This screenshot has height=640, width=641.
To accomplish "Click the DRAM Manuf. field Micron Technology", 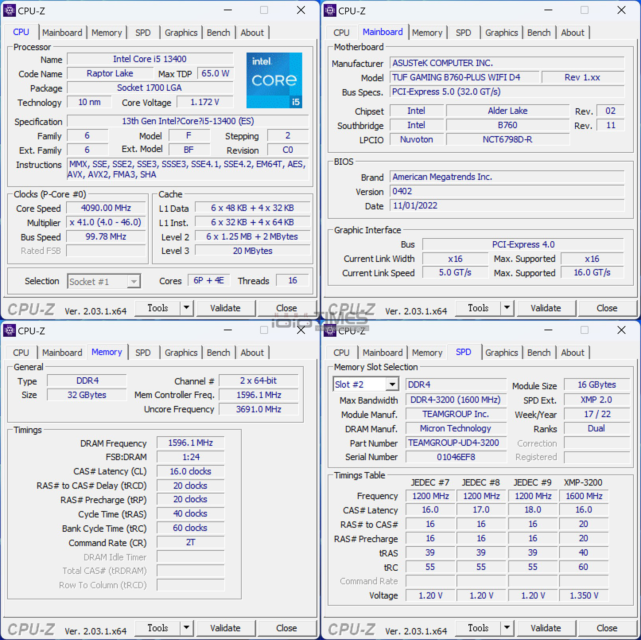I will coord(456,429).
